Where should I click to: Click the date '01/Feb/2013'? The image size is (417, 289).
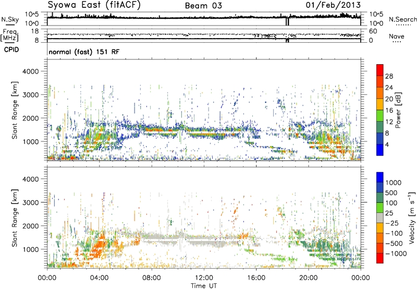[333, 5]
